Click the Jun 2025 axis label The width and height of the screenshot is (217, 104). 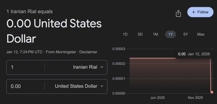tap(158, 98)
